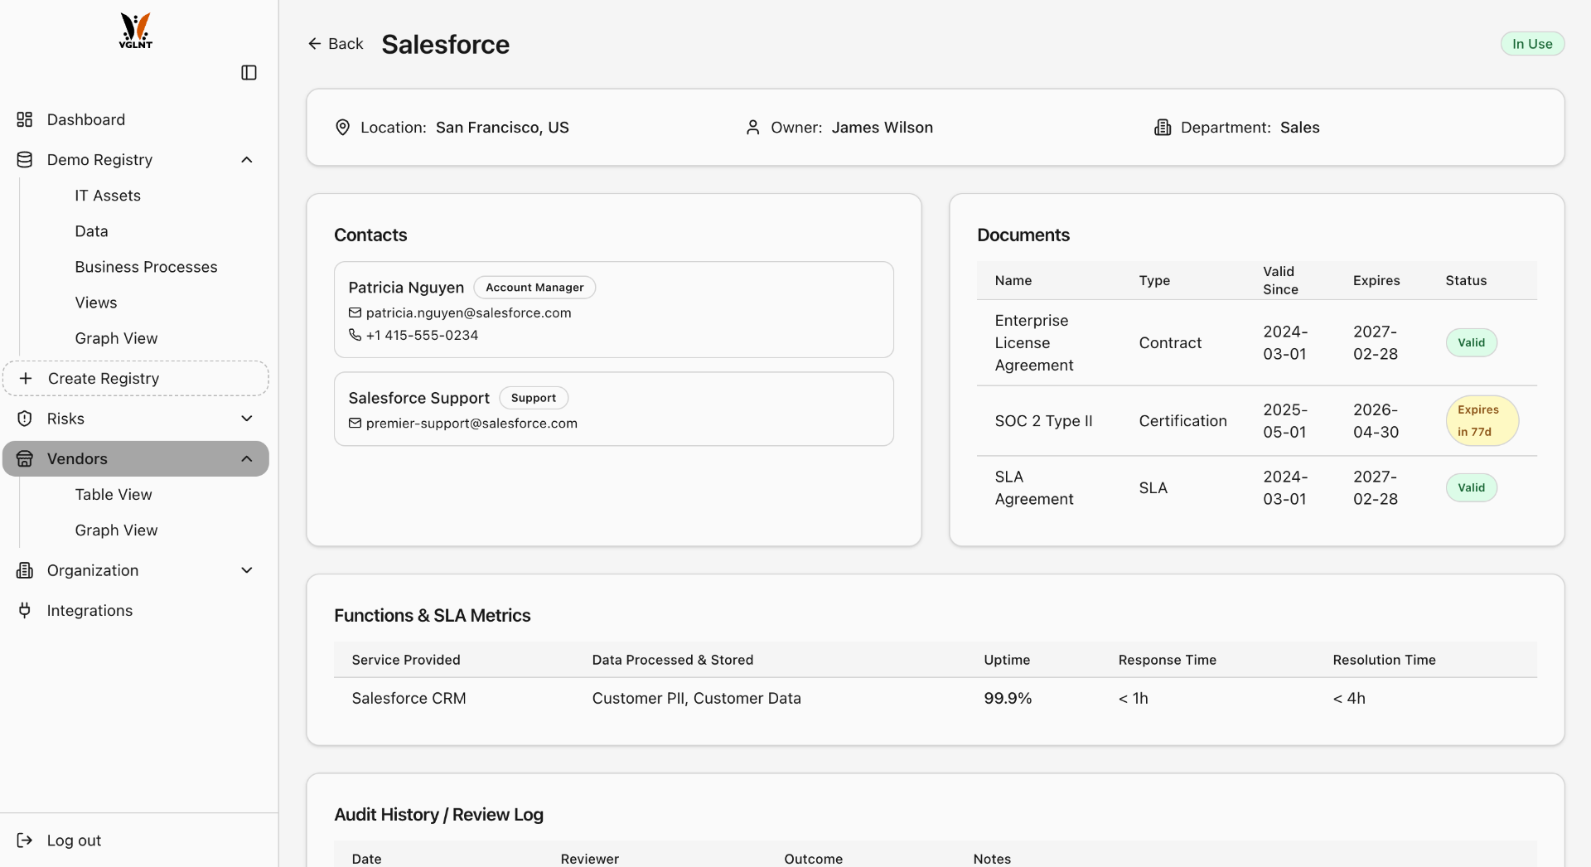Collapse the Vendors section

[x=246, y=458]
